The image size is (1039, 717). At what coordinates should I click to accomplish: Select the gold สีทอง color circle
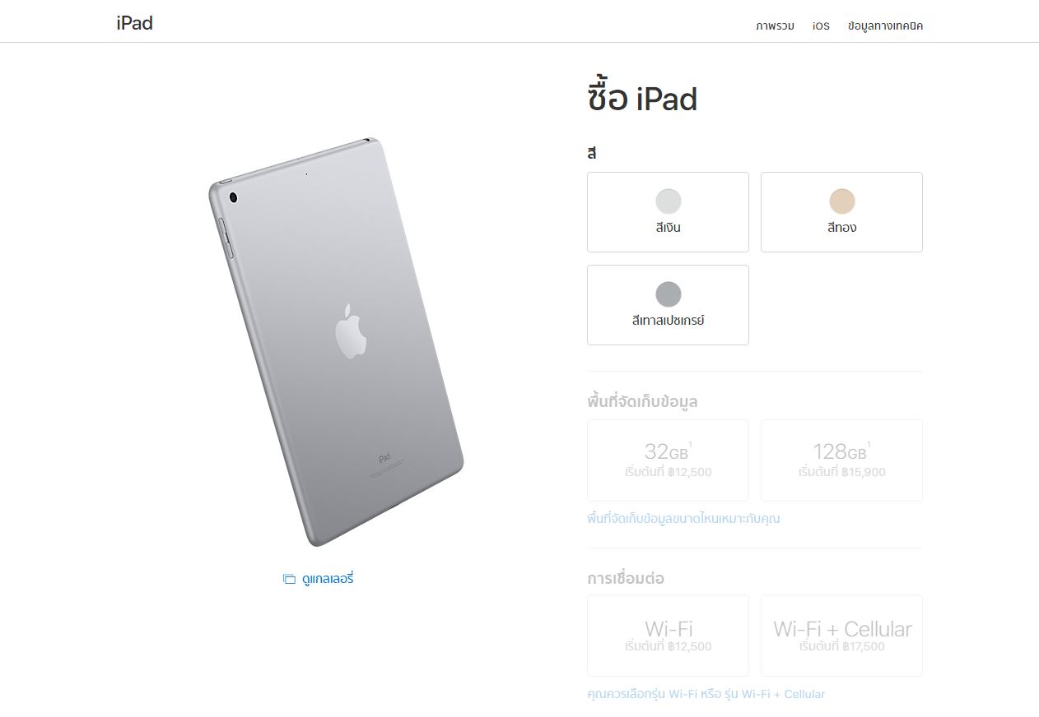[x=842, y=201]
